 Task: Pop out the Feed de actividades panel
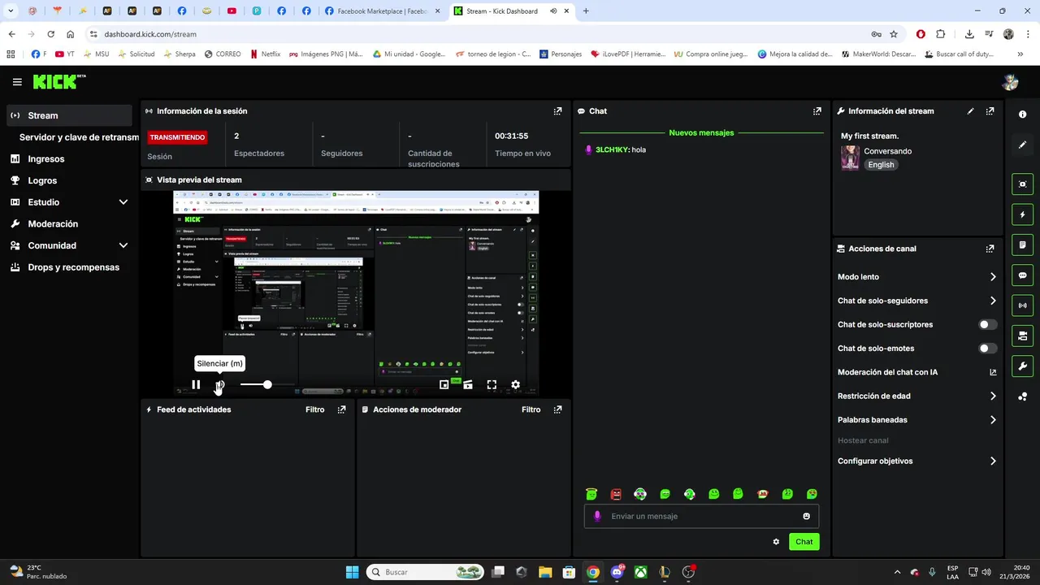coord(341,409)
